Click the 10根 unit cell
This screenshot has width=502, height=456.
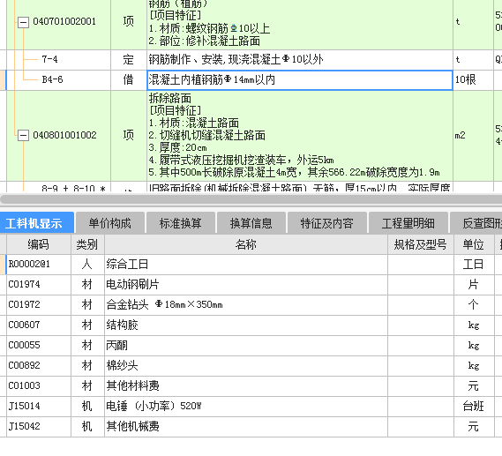(x=473, y=80)
